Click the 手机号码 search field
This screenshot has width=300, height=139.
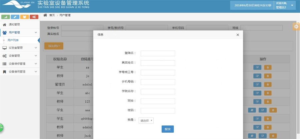point(207,28)
